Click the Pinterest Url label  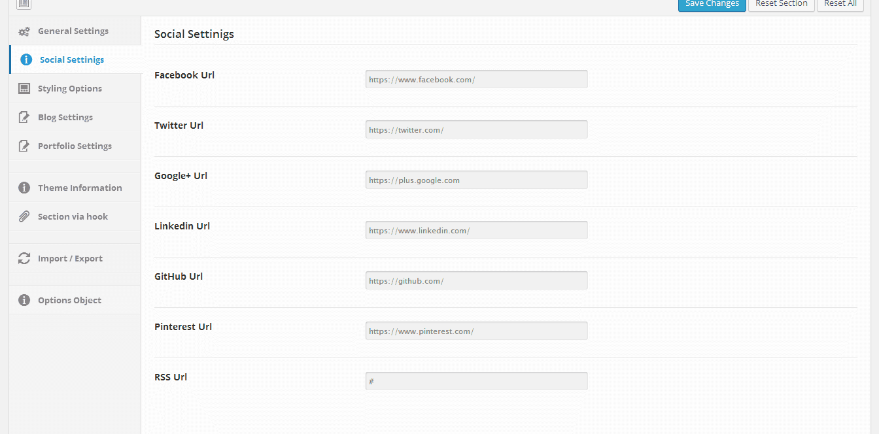[183, 327]
